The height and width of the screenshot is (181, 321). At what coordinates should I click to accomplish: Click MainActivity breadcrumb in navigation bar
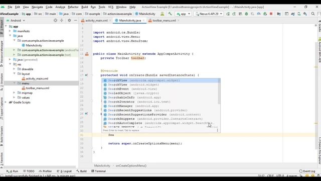tap(145, 14)
